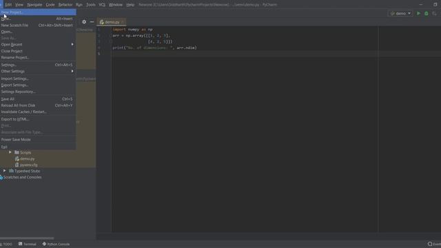Choose Rename Project...

tap(38, 58)
